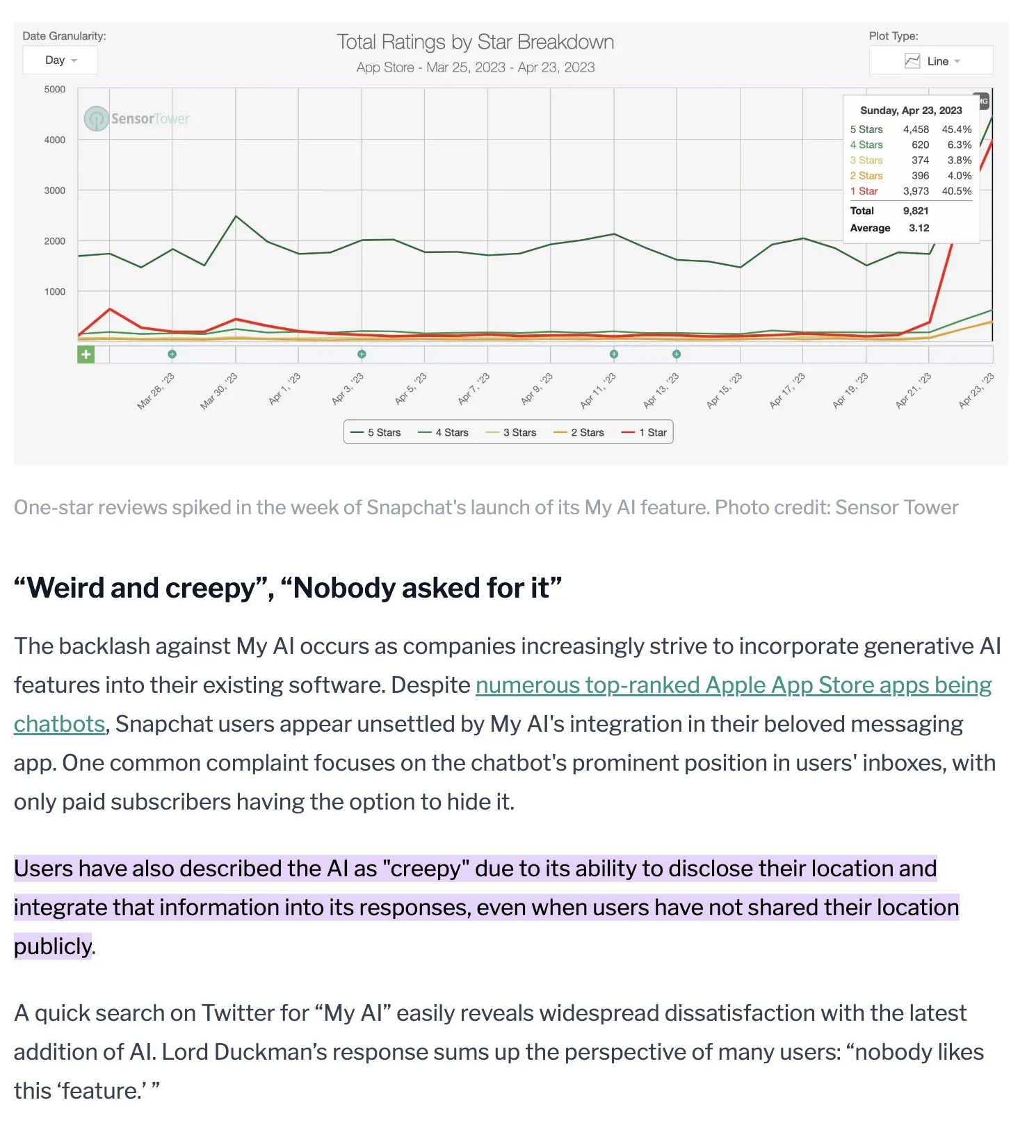This screenshot has width=1011, height=1123.
Task: Toggle the 3 Stars legend series
Action: click(x=511, y=432)
